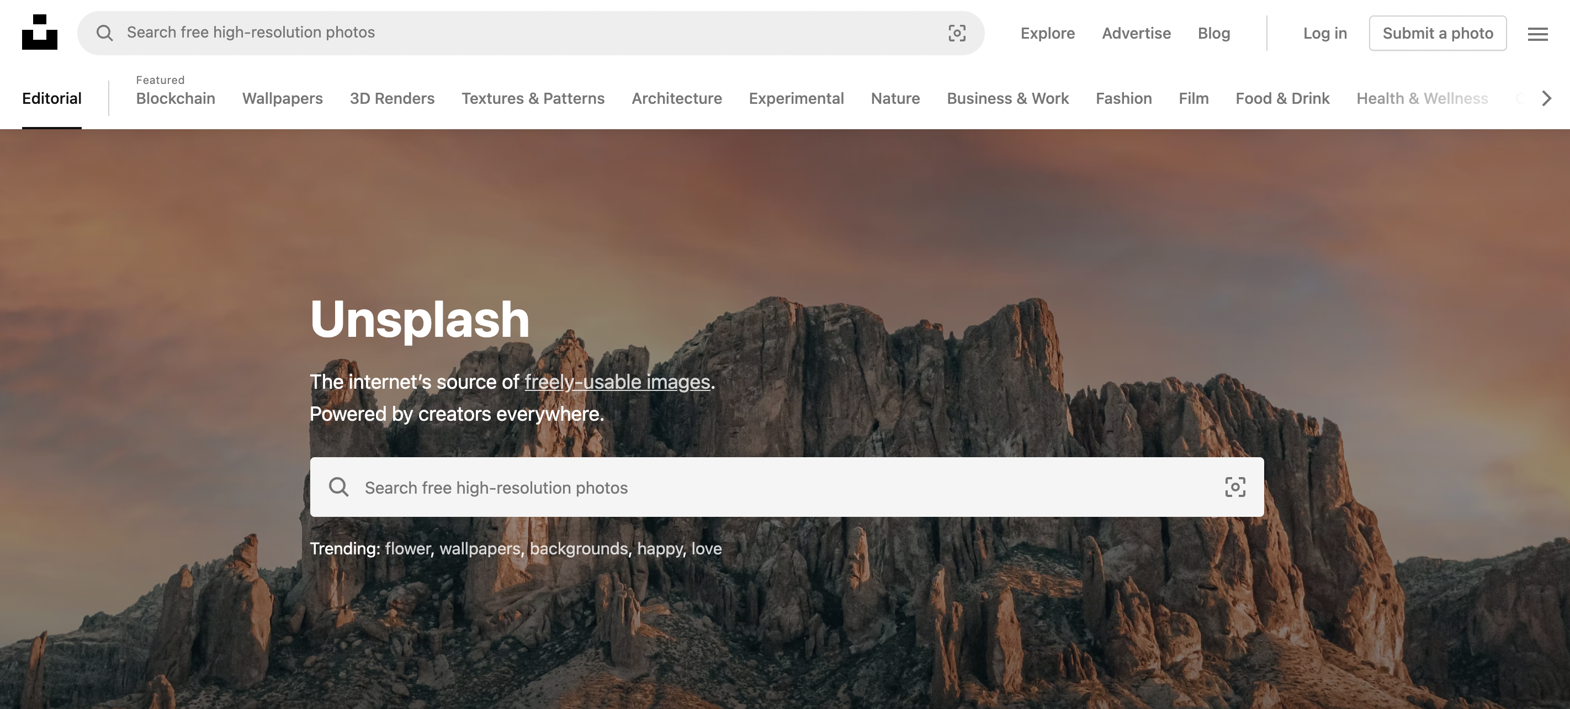
Task: Open the hamburger menu icon
Action: 1537,34
